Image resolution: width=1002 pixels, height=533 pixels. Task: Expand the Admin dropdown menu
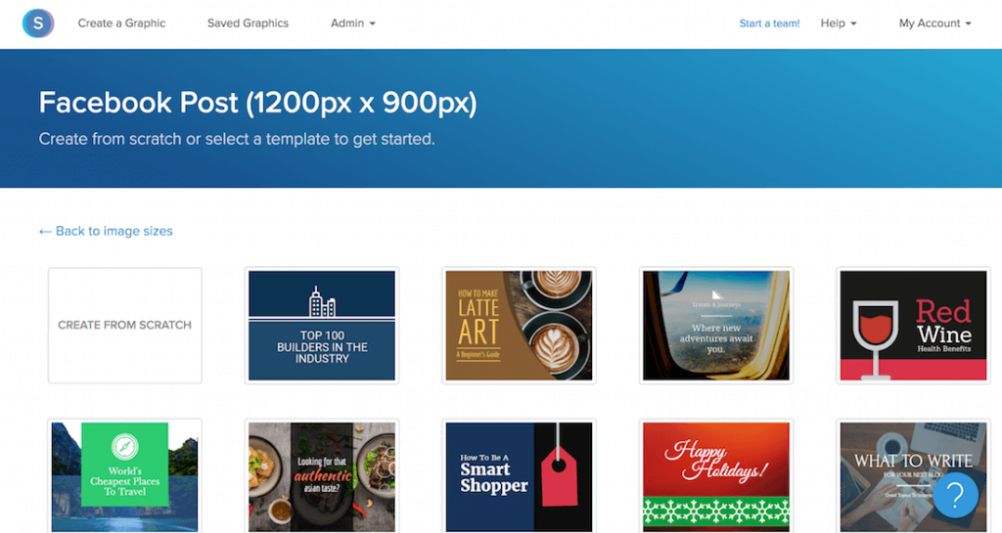coord(352,23)
